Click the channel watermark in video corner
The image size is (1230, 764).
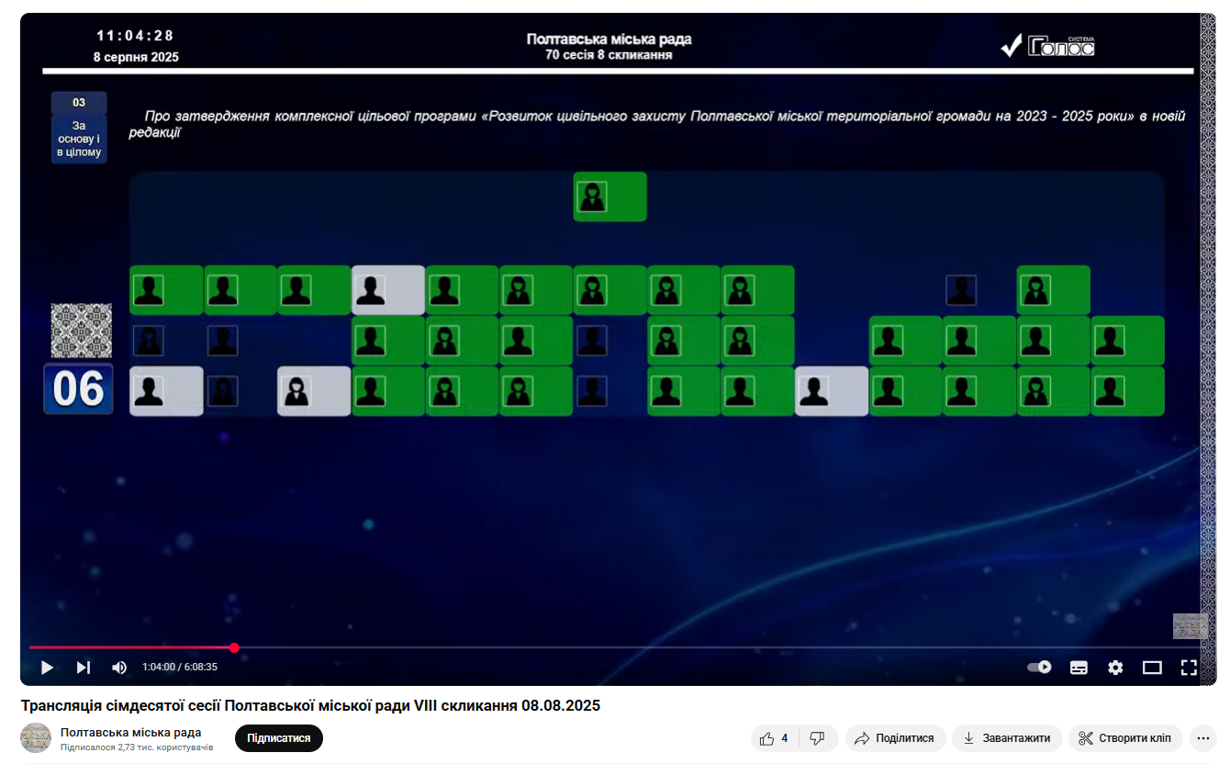[x=1189, y=626]
